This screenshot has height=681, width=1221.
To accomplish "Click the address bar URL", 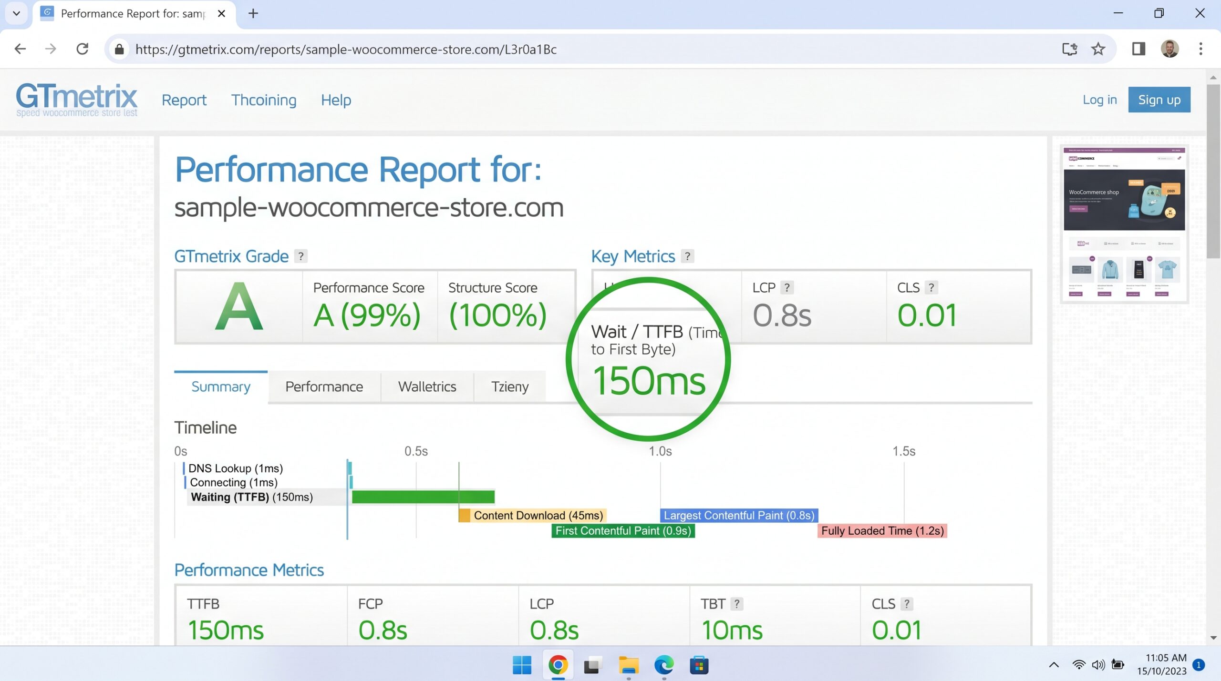I will pos(346,49).
